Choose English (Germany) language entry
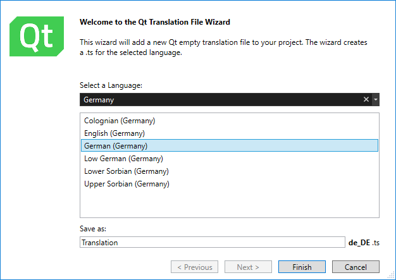 point(114,133)
